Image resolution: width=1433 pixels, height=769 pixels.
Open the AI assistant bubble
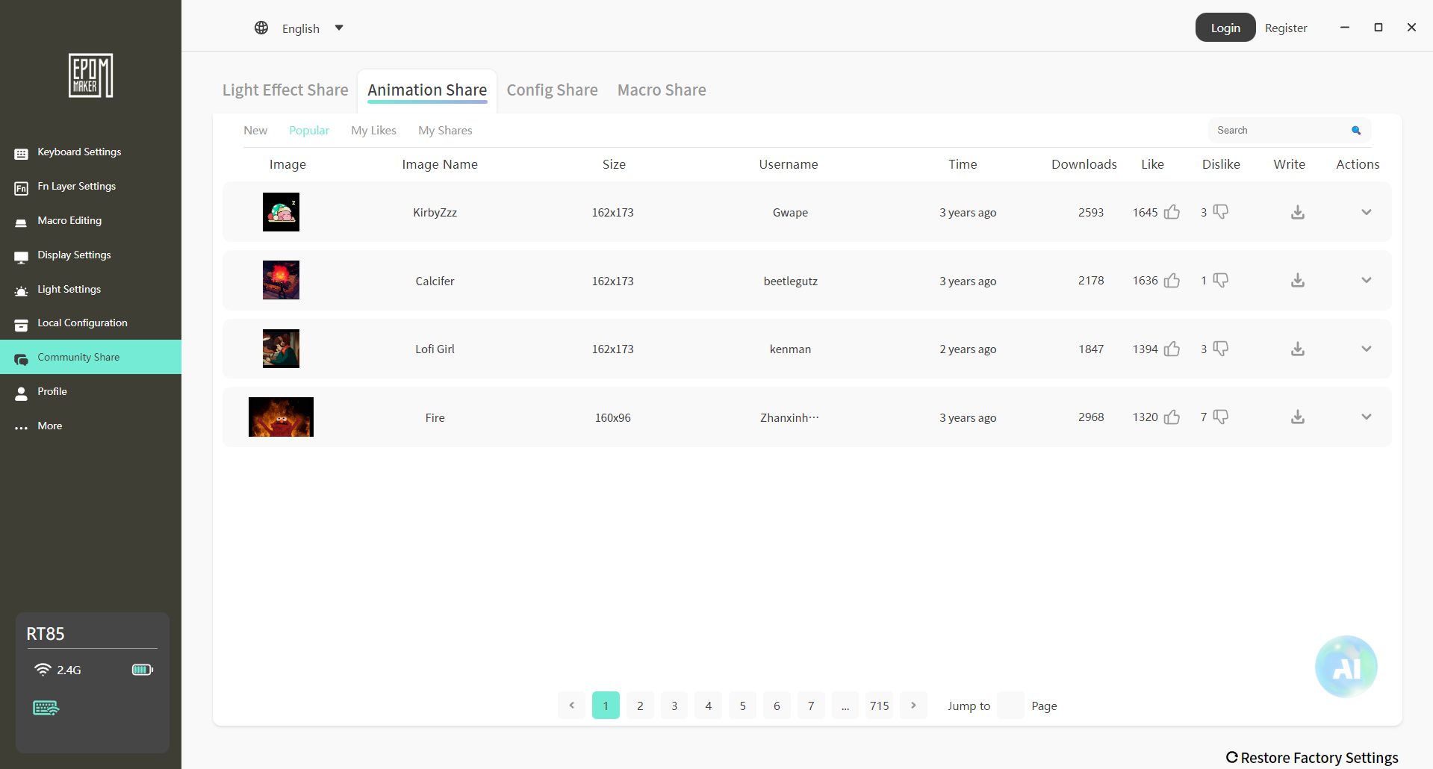1346,666
